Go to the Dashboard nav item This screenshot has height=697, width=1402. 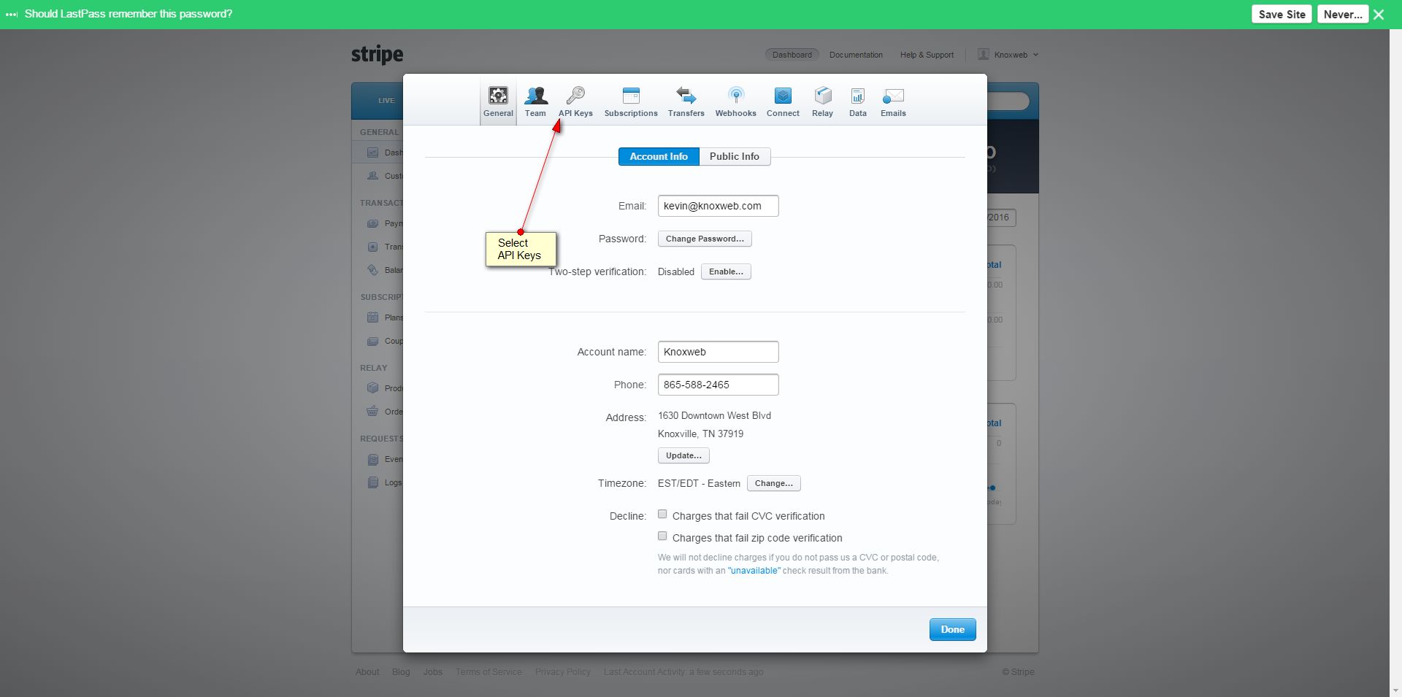(x=792, y=55)
